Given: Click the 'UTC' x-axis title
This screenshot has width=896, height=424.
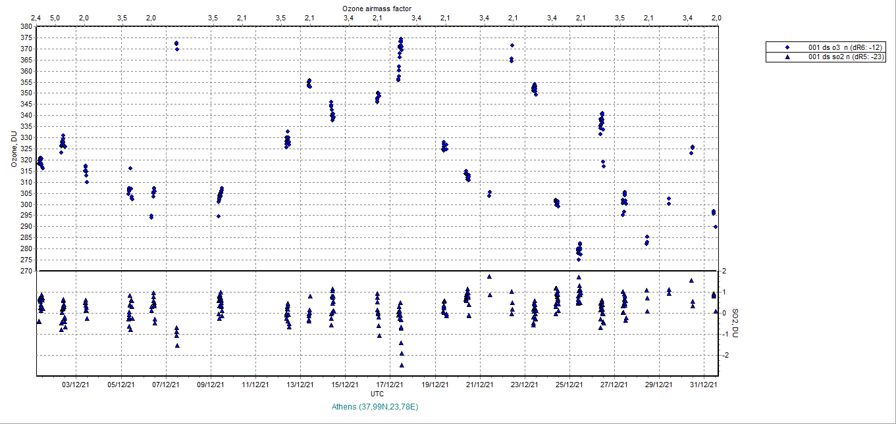Looking at the screenshot, I should coord(377,394).
